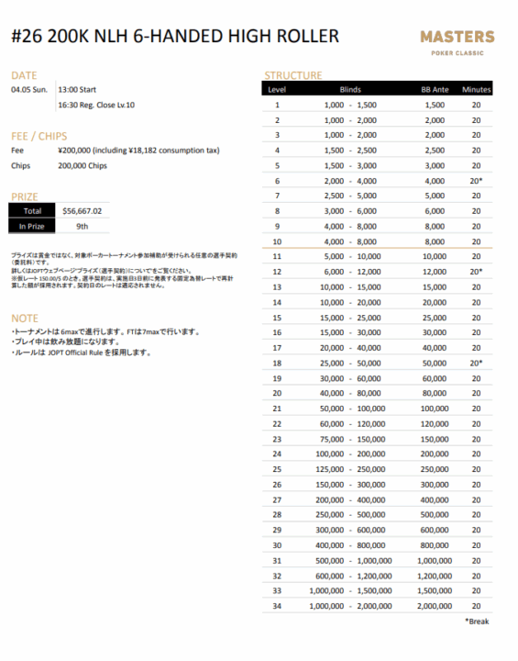Click the "#26 200K NLH 6-HANDED HIGH ROLLER" title
The image size is (518, 661).
click(x=175, y=36)
